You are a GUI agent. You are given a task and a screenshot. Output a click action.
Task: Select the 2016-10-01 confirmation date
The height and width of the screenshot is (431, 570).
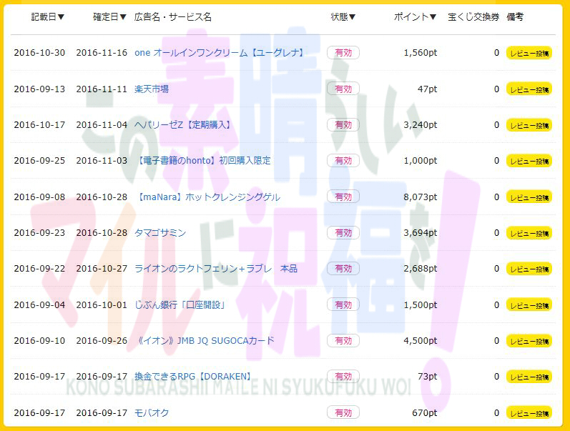pos(102,305)
